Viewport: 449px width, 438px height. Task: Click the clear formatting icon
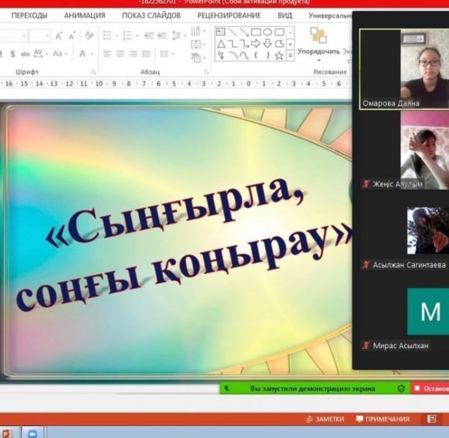tap(90, 35)
